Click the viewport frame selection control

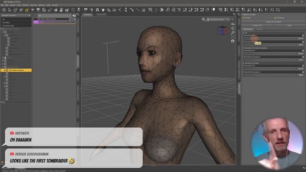coord(233,37)
